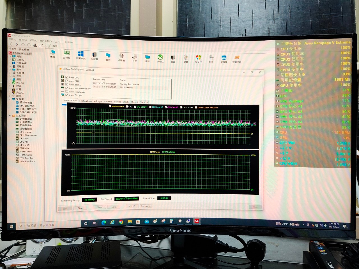Open the 主機板 motherboard category icon
The image size is (359, 269).
pyautogui.click(x=66, y=54)
